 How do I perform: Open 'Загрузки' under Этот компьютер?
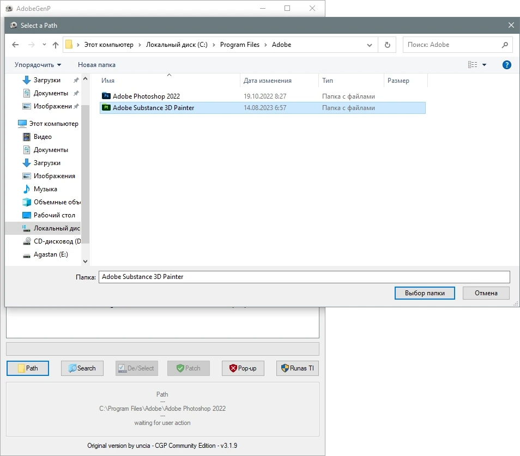(47, 163)
